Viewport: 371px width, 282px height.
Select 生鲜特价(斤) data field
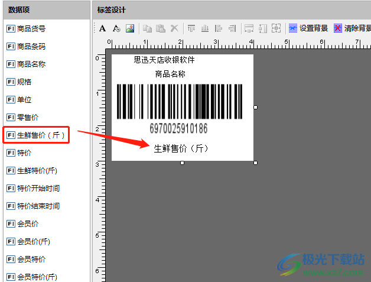[32, 171]
